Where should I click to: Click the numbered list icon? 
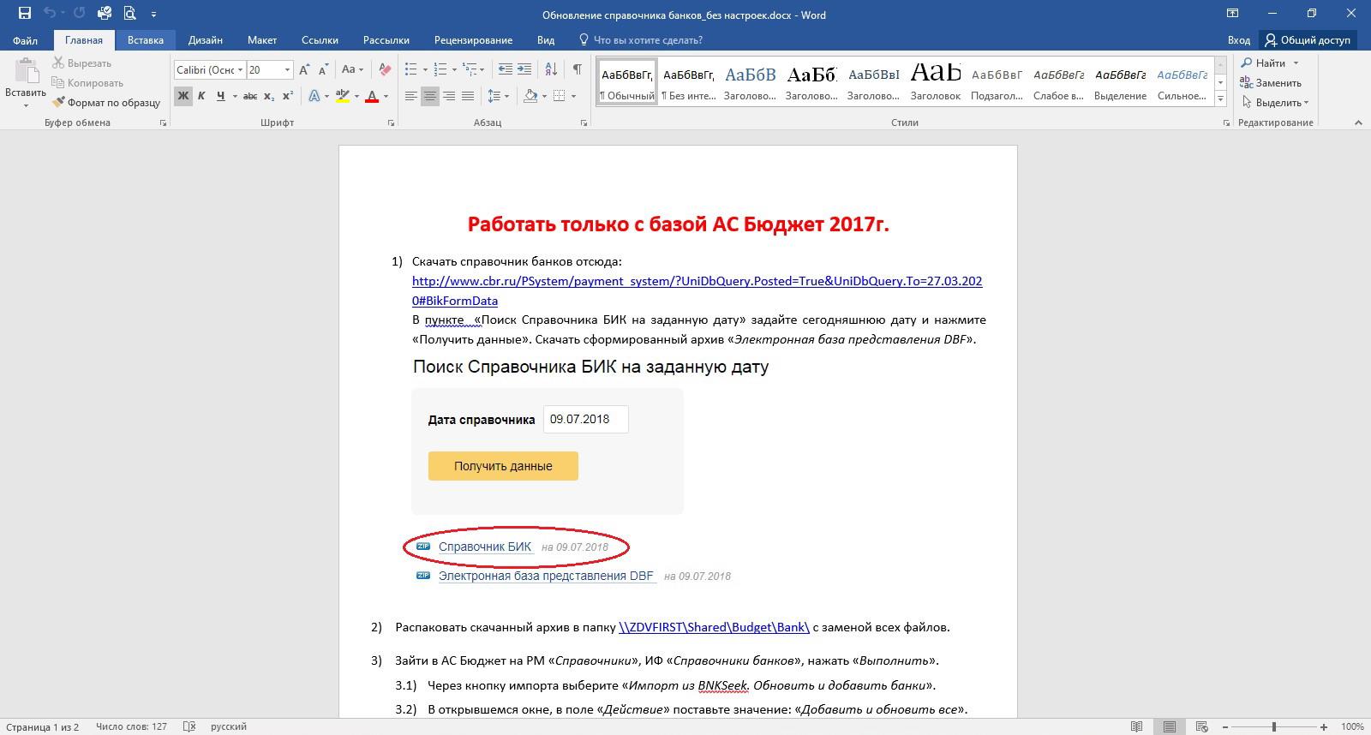point(440,70)
